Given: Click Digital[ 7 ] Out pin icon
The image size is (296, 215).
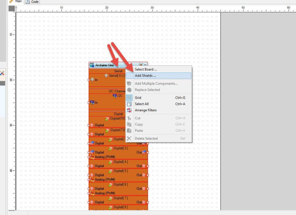Looking at the screenshot, I should click(x=144, y=202).
